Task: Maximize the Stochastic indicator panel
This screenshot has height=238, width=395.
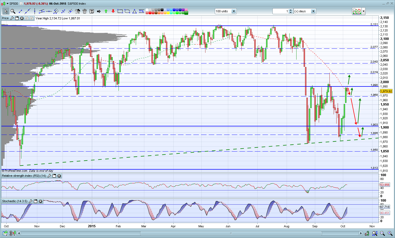Action: [35, 201]
